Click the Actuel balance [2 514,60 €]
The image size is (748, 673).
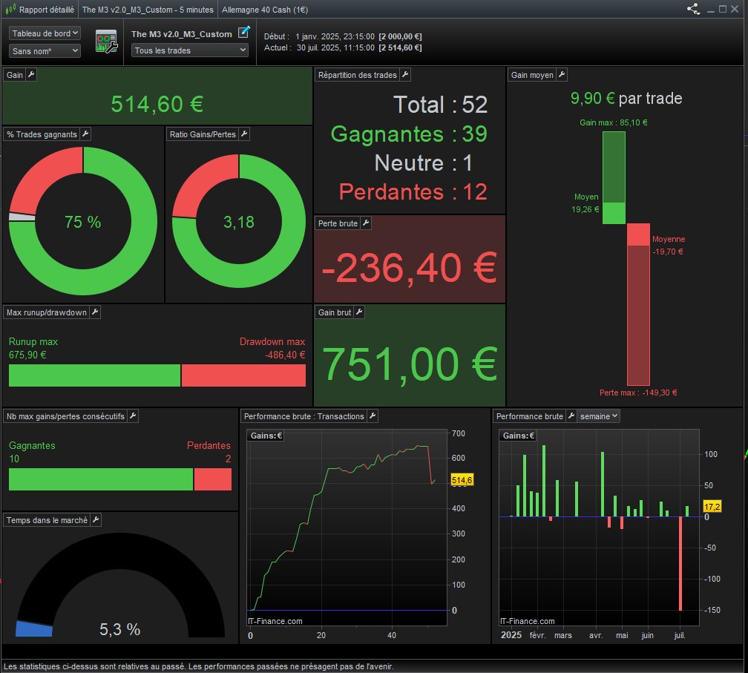click(400, 47)
